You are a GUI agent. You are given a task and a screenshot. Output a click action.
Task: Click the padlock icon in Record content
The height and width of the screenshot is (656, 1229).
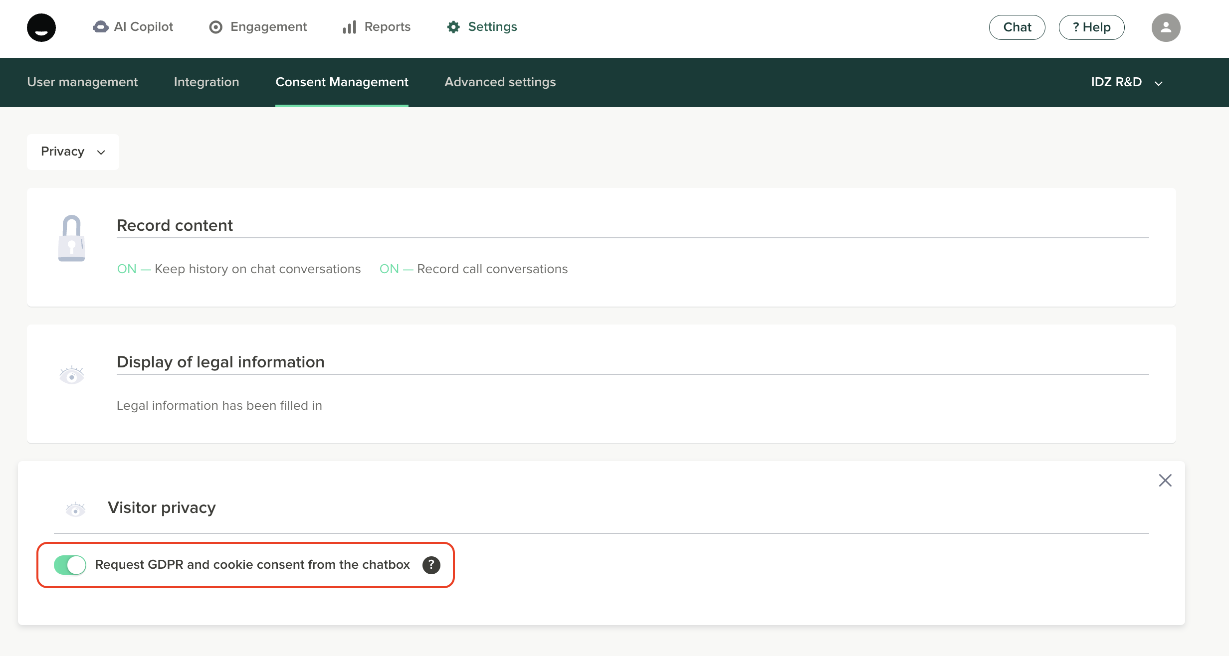(71, 238)
